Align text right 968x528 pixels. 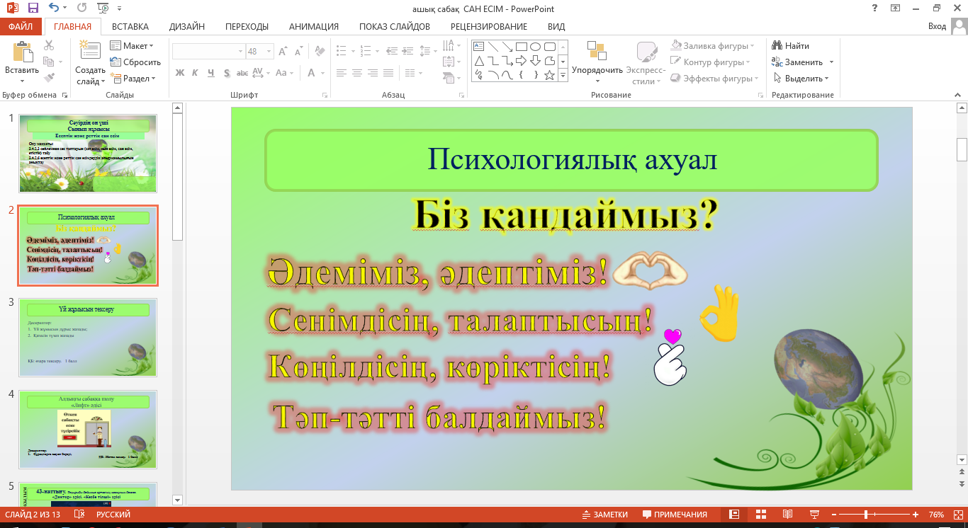(373, 72)
